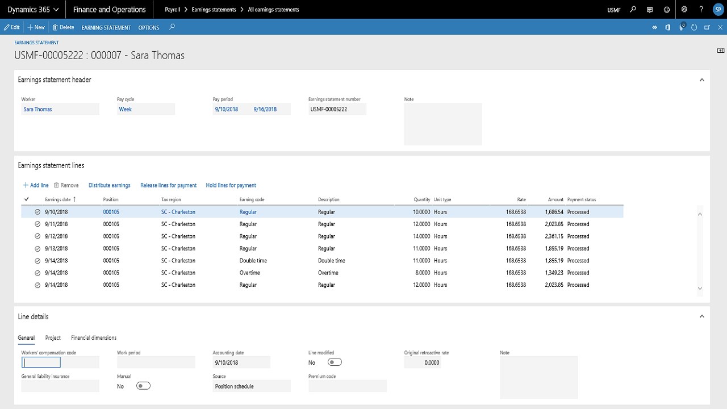The height and width of the screenshot is (409, 727).
Task: Select the 9/11/2018 row checkmark
Action: tap(37, 224)
